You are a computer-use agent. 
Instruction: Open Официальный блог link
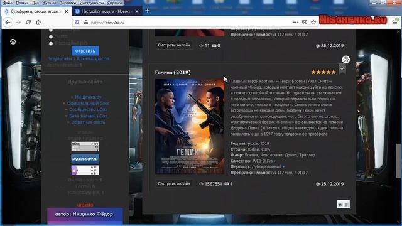(x=88, y=103)
